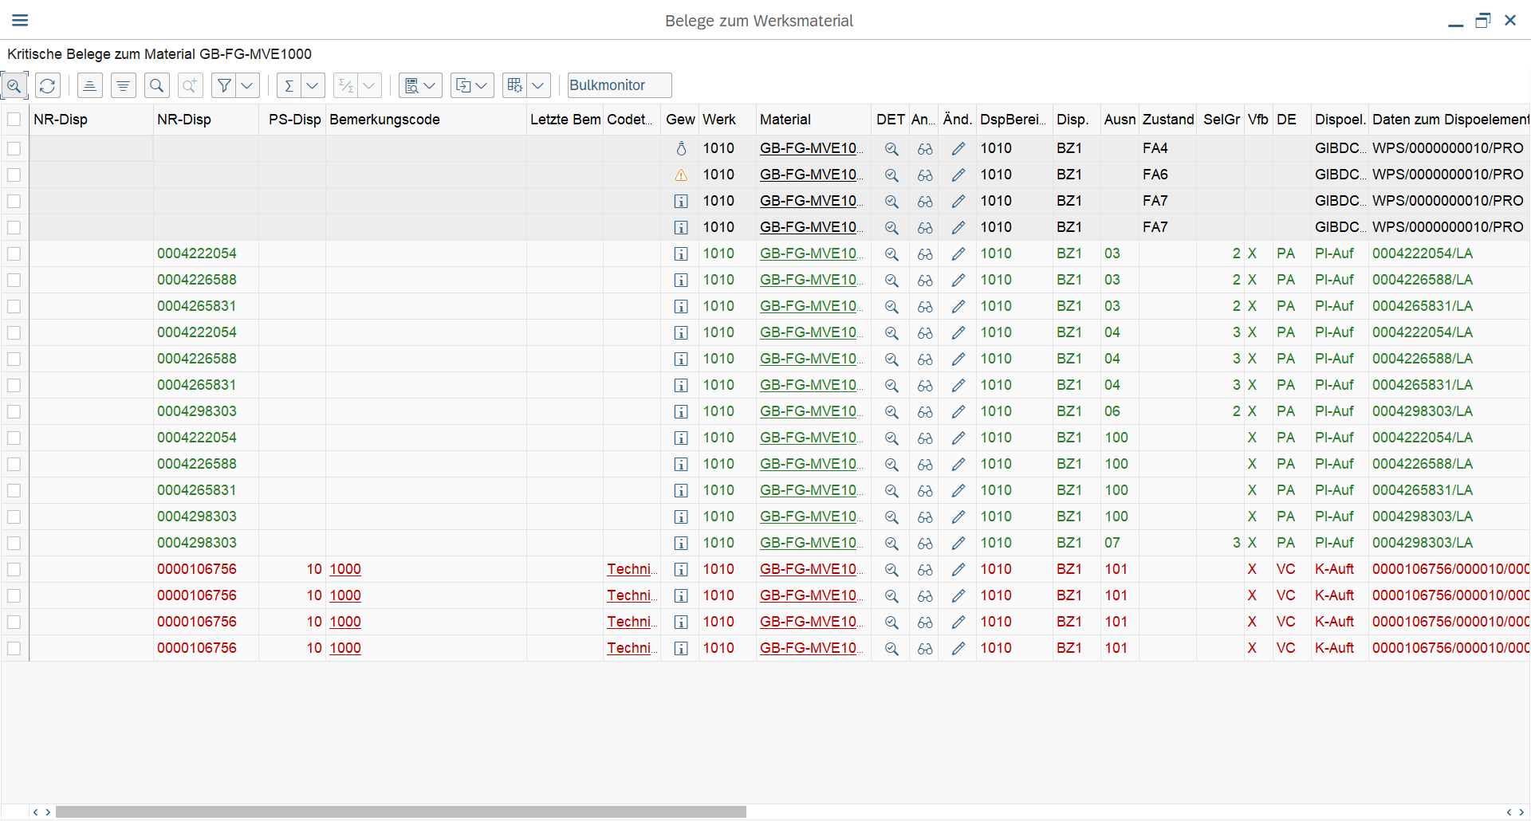The width and height of the screenshot is (1531, 821).
Task: Click the horizontal scrollbar at the bottom
Action: coord(400,811)
